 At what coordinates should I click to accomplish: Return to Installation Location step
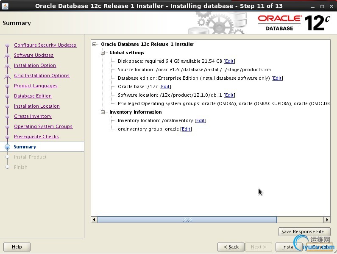pos(37,106)
